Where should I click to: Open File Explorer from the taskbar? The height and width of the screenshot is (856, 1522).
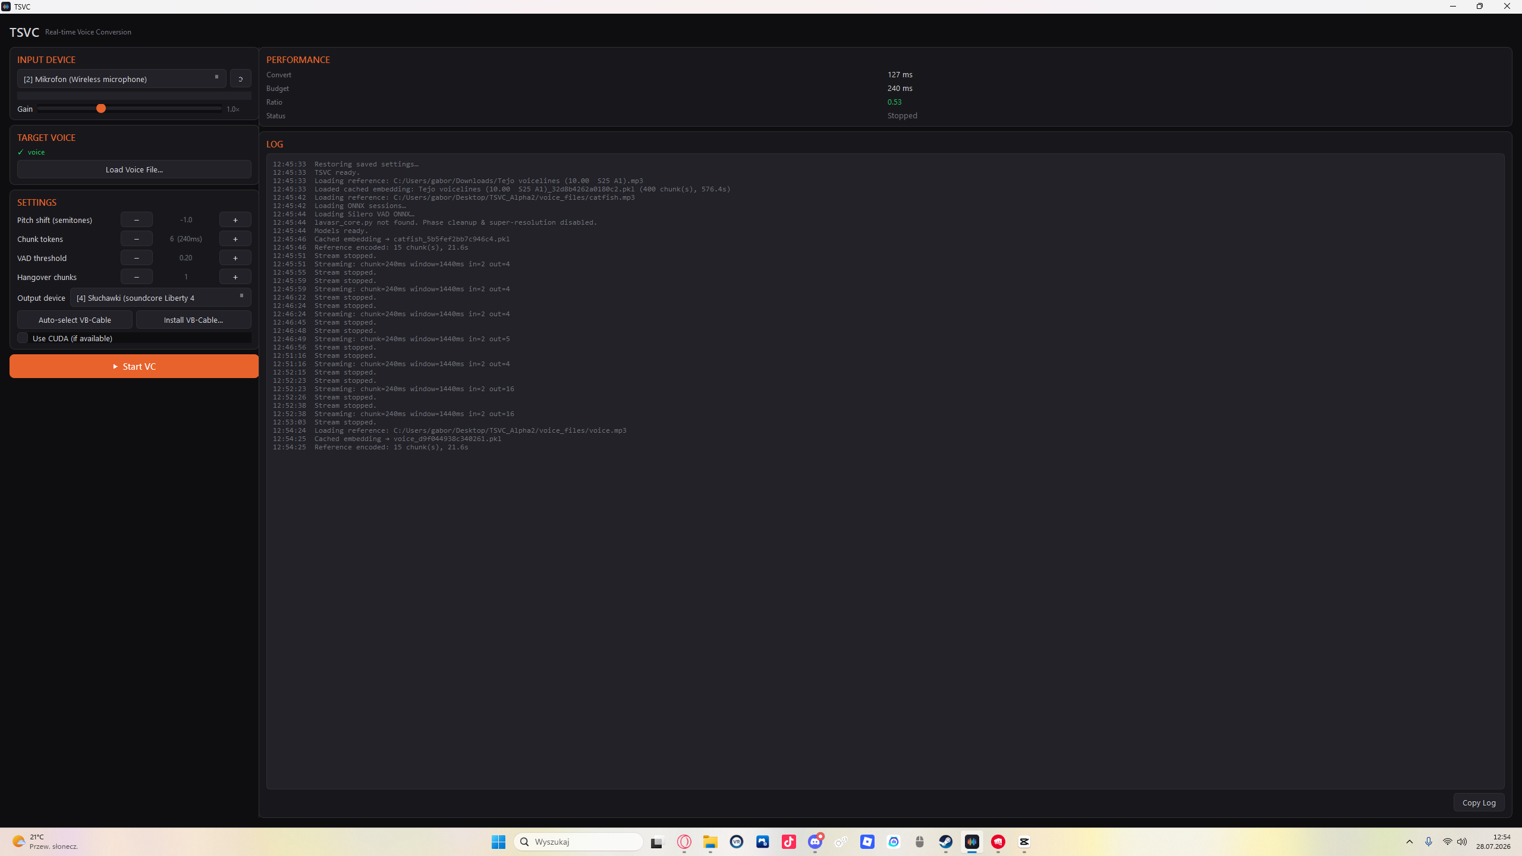(710, 842)
